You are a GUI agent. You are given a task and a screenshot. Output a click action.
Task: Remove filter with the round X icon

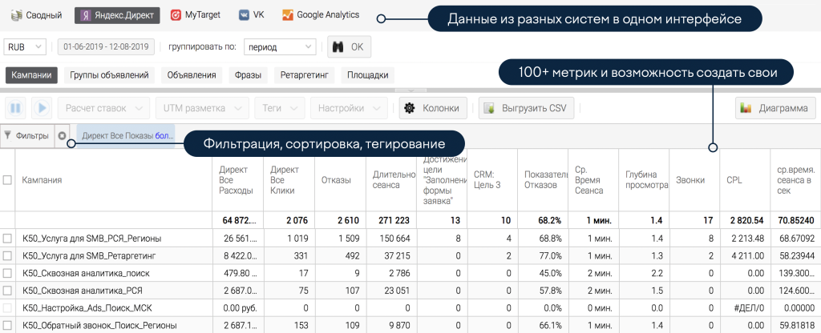(63, 136)
